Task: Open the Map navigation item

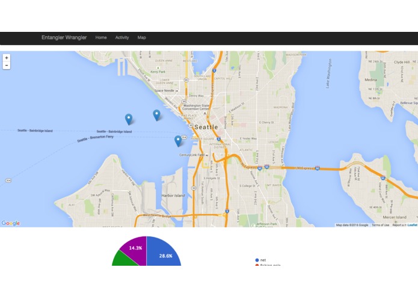Action: pyautogui.click(x=141, y=37)
